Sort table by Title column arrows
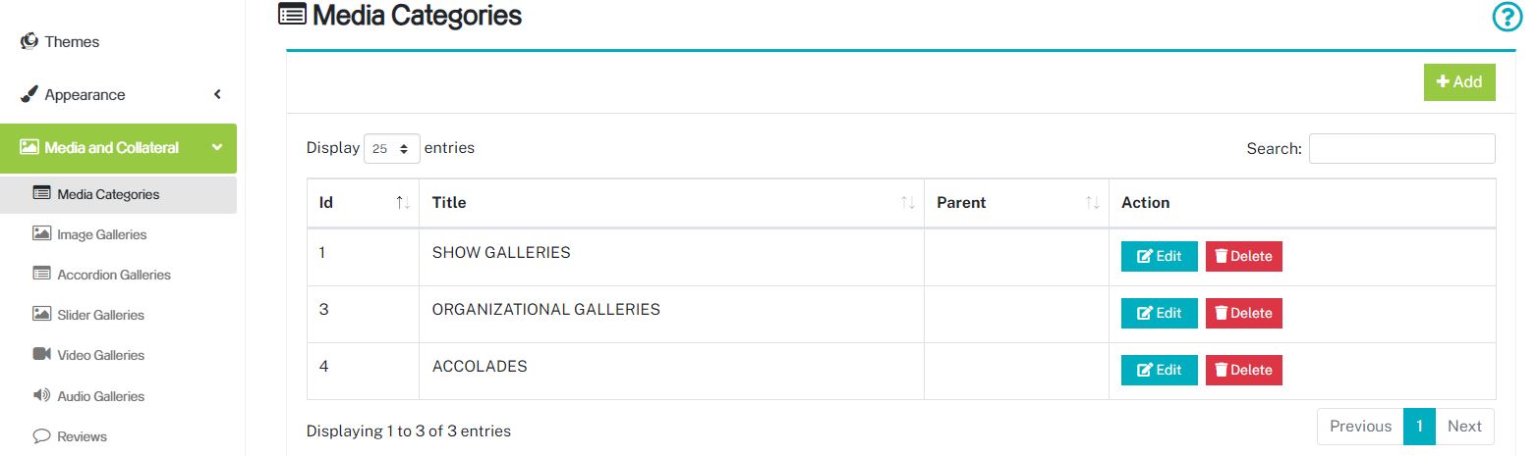The image size is (1538, 456). coord(908,202)
